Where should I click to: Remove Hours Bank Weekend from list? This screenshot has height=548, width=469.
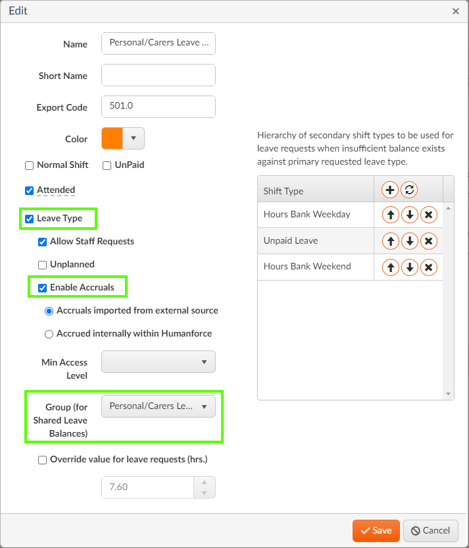tap(428, 267)
